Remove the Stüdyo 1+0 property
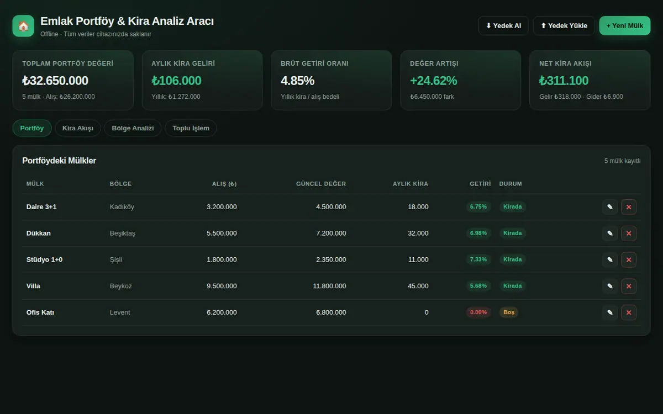 [x=629, y=259]
